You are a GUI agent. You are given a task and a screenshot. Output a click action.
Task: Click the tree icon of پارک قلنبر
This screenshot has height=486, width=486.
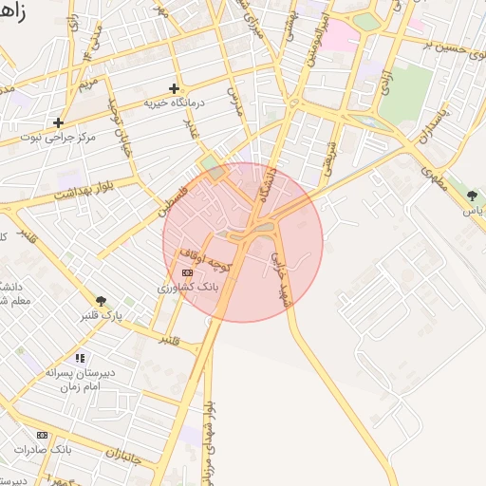[101, 301]
